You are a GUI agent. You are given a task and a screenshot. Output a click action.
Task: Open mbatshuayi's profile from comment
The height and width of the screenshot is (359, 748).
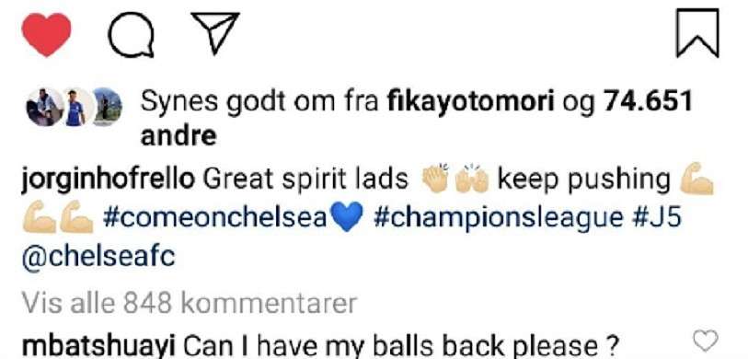pyautogui.click(x=99, y=344)
